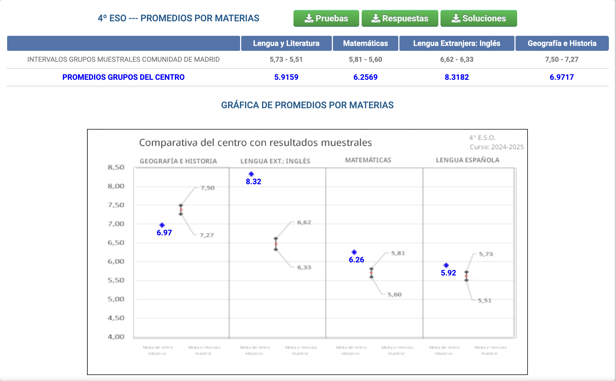Click the Matemáticas column header
This screenshot has width=616, height=381.
[x=365, y=43]
